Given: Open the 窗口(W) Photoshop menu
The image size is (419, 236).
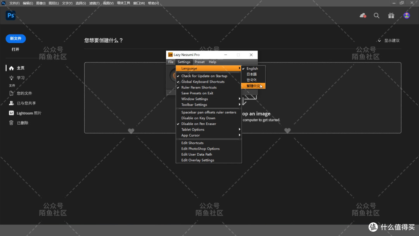Looking at the screenshot, I should coord(139,3).
